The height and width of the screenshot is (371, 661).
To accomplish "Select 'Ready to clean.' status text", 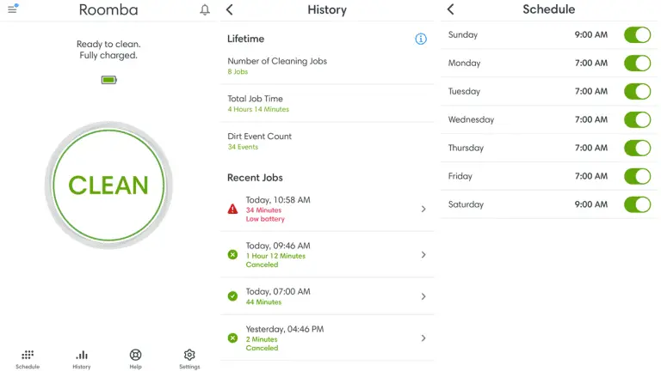I will pos(108,44).
